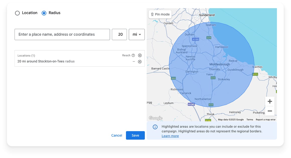
Task: Click Northallerton label on the map
Action: (x=203, y=99)
